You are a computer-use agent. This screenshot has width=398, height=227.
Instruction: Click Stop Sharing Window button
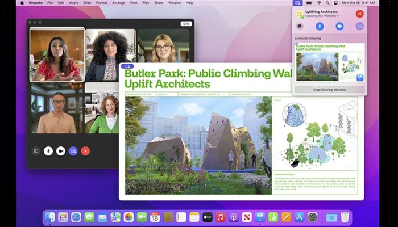(x=329, y=90)
